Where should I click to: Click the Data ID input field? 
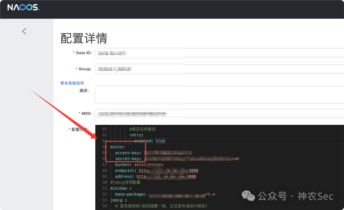point(219,53)
